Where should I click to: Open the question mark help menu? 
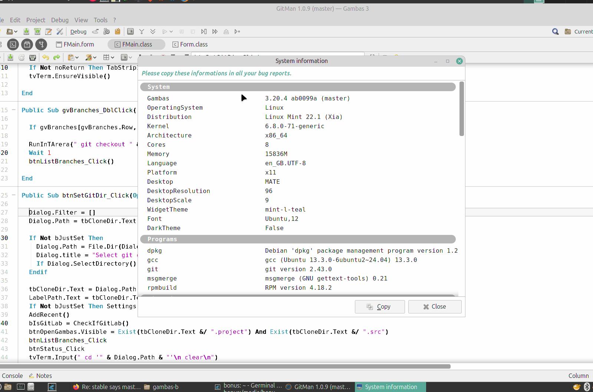coord(115,20)
